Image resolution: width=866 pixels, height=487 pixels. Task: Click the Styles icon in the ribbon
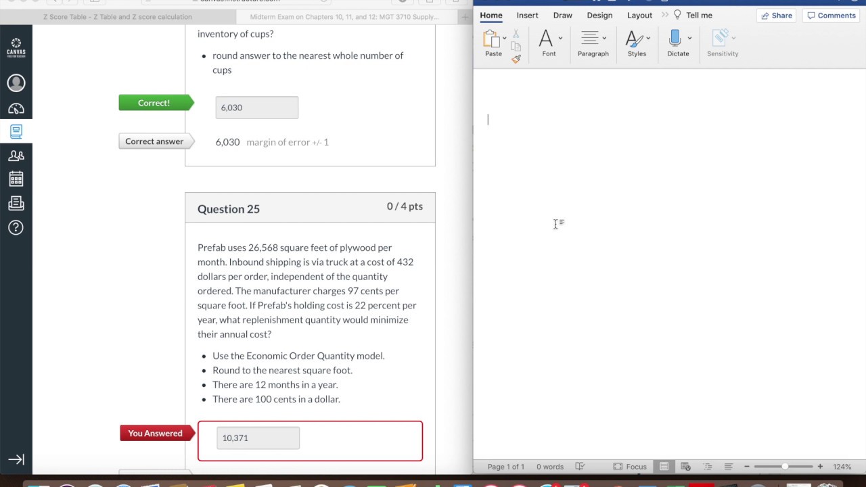pos(633,39)
